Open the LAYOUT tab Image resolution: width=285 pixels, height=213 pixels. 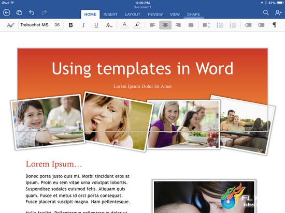pyautogui.click(x=133, y=14)
